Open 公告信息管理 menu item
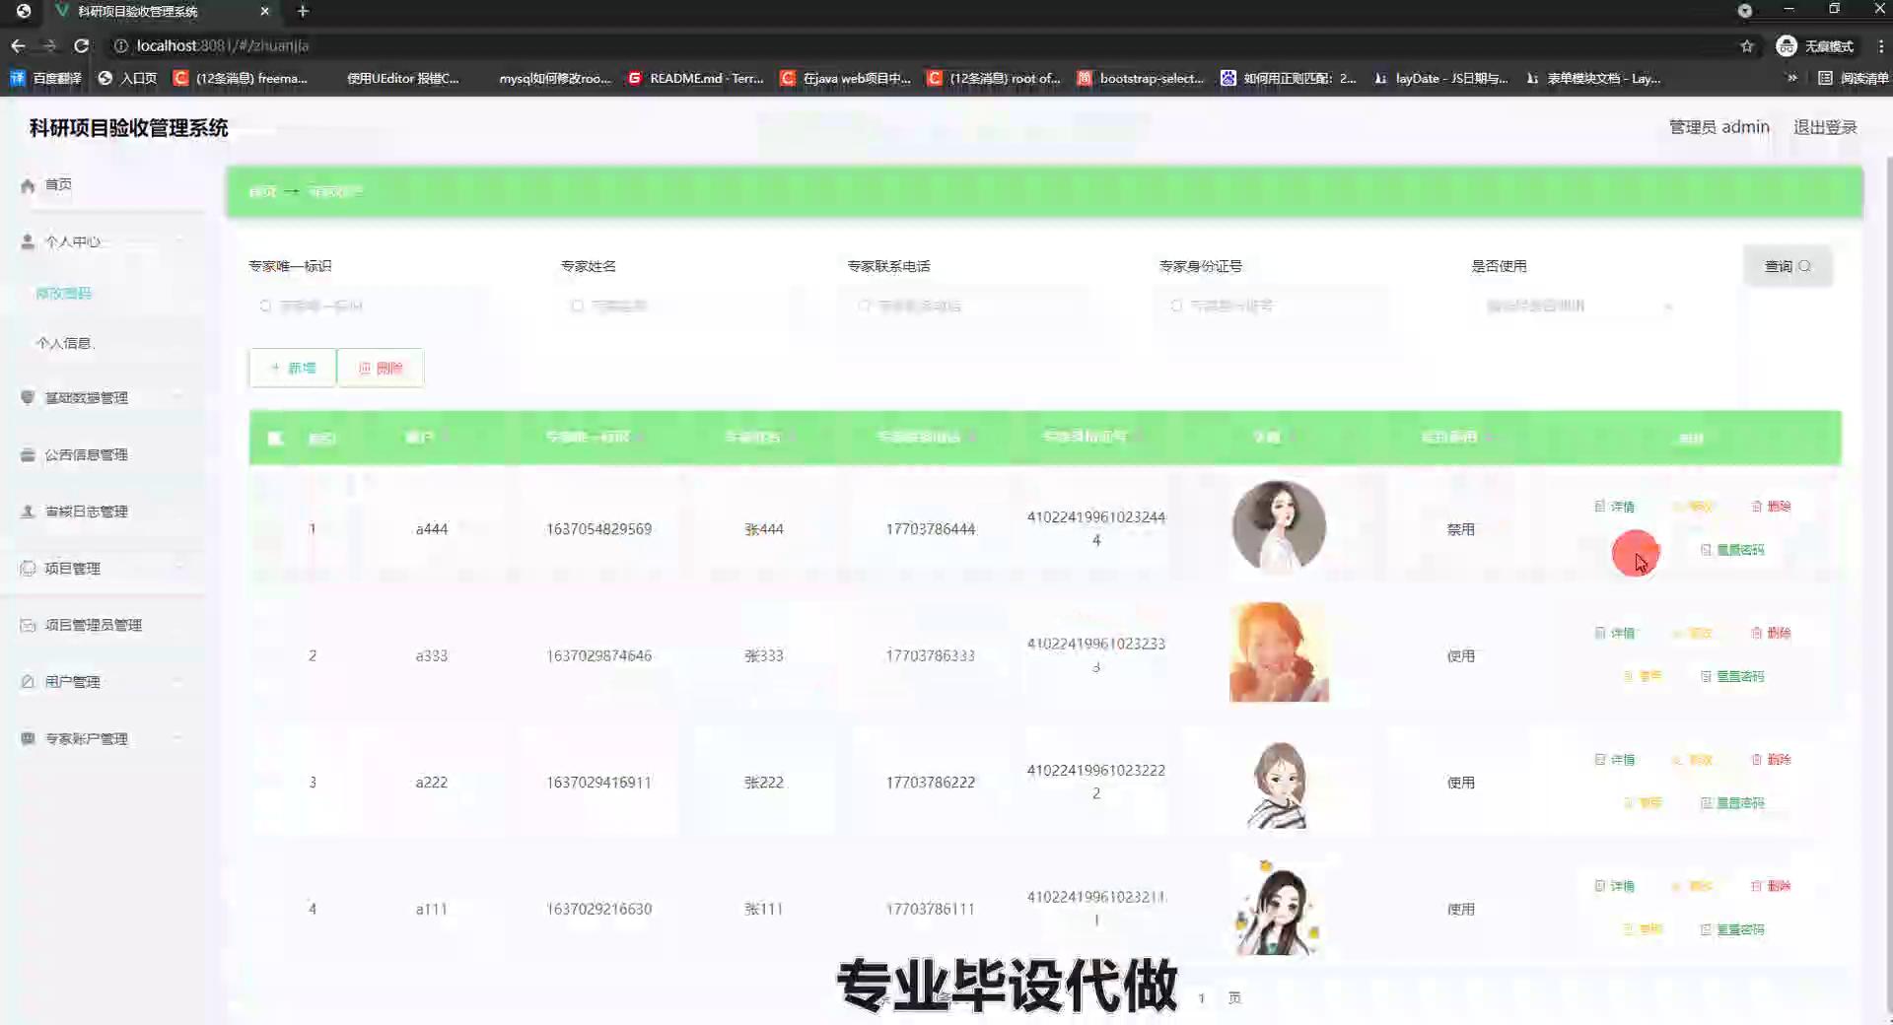The width and height of the screenshot is (1893, 1025). point(87,454)
